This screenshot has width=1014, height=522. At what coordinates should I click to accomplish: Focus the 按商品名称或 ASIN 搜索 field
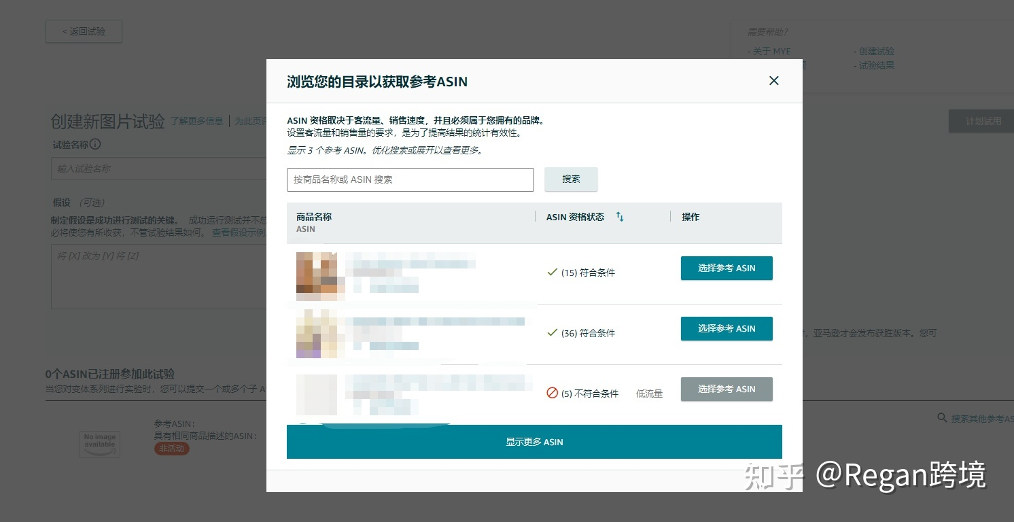point(410,179)
